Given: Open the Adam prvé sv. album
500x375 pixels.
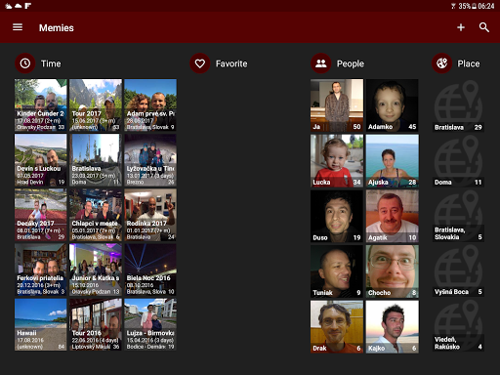Looking at the screenshot, I should point(150,105).
